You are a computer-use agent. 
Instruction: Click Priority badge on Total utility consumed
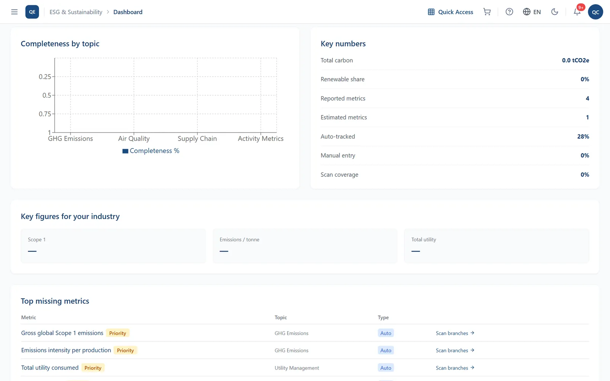click(93, 368)
